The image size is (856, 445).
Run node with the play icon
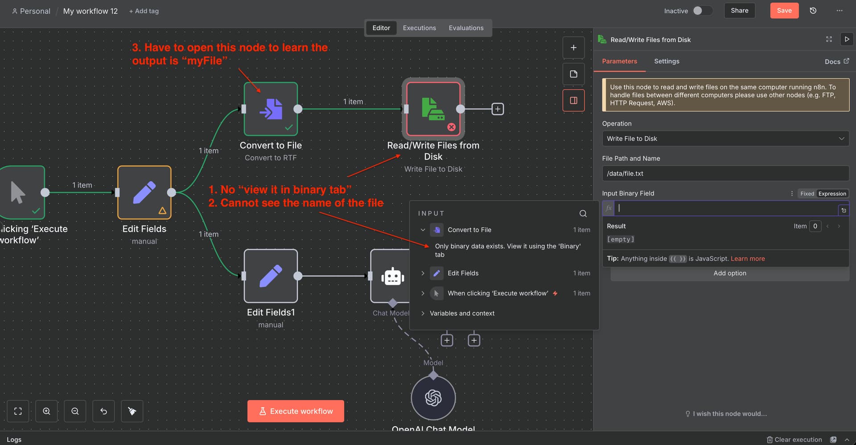pyautogui.click(x=847, y=39)
